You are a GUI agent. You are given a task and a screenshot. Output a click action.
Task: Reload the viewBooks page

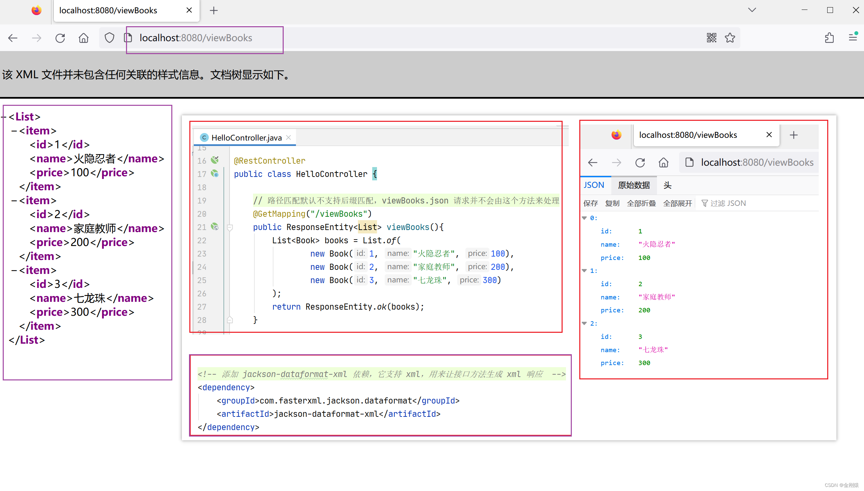(60, 38)
